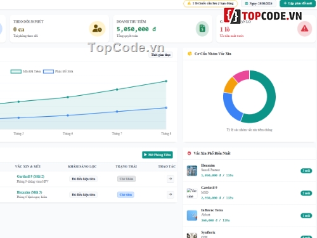Click the date 'Ngày' pill in the header

259,4
